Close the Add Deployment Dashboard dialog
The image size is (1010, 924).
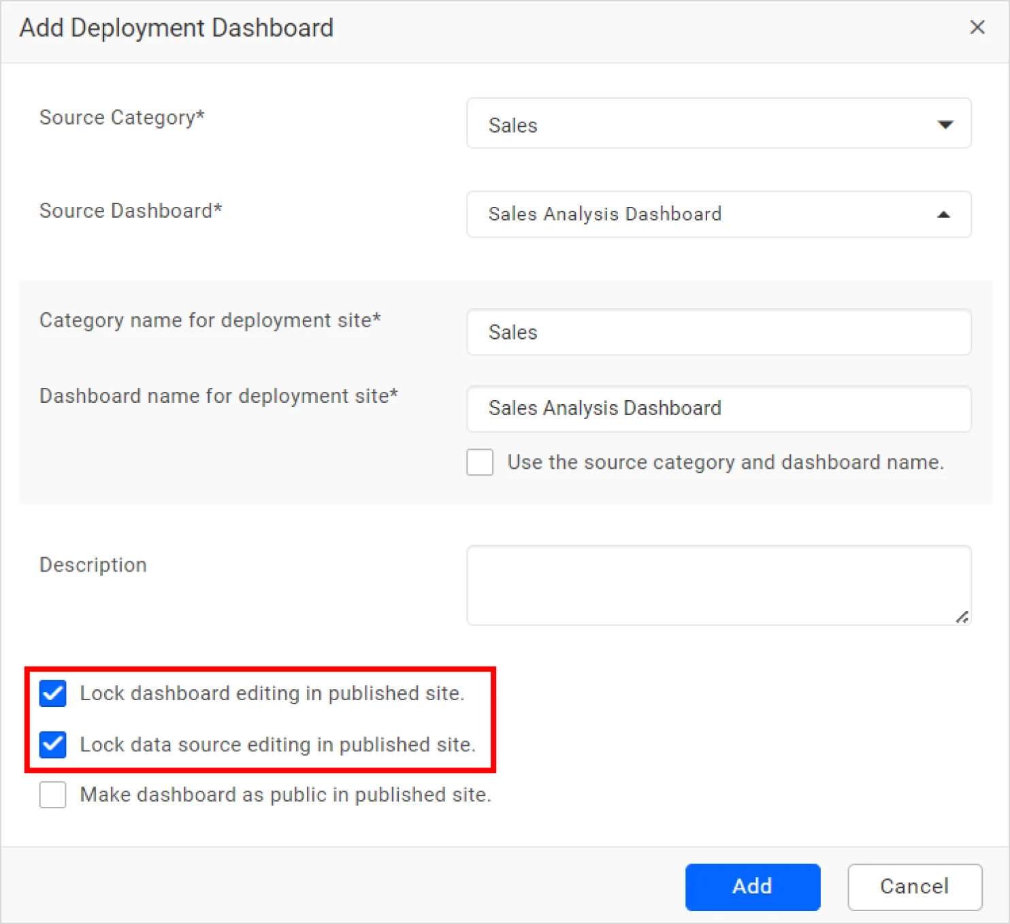point(977,27)
